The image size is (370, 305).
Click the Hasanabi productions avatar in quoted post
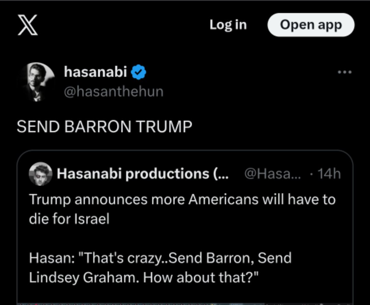click(41, 174)
